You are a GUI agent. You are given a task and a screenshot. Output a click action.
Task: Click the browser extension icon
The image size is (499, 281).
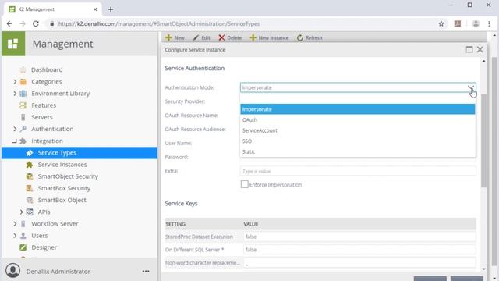pos(458,24)
